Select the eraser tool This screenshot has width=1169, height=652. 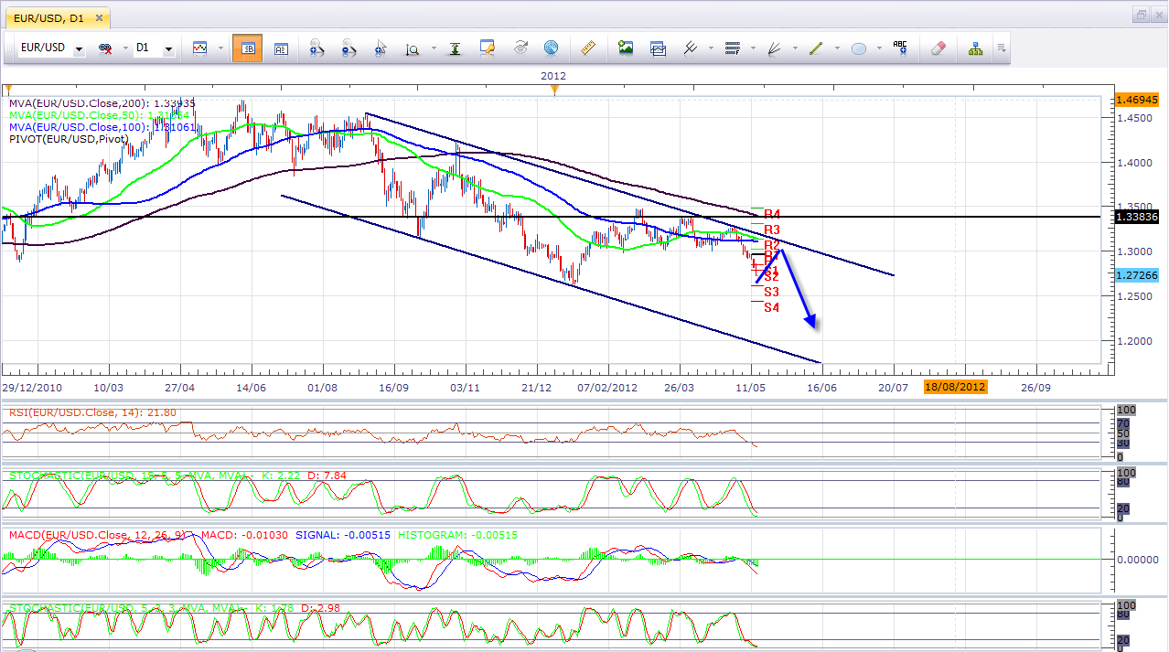(938, 48)
